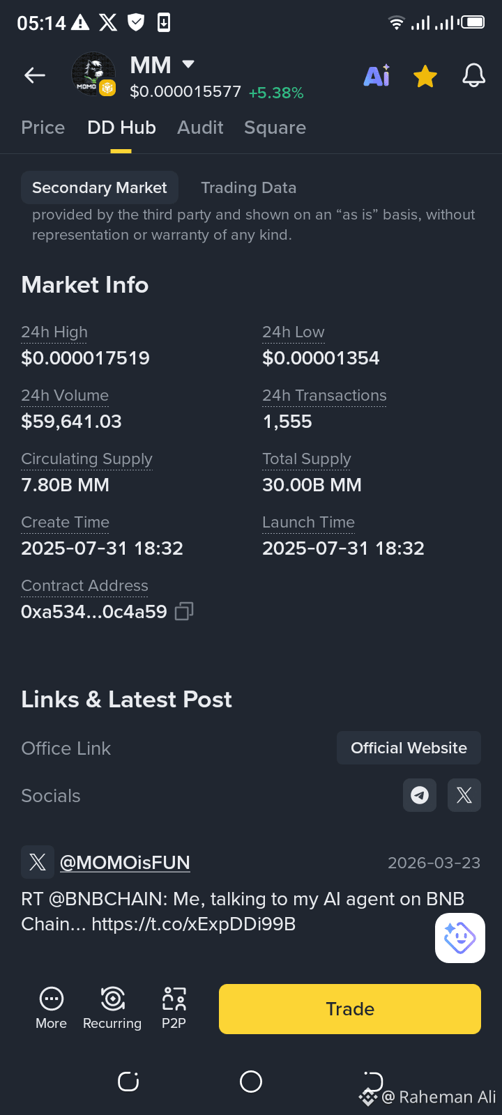Open the @MOMOisFUN profile link
This screenshot has height=1115, width=502.
click(125, 863)
